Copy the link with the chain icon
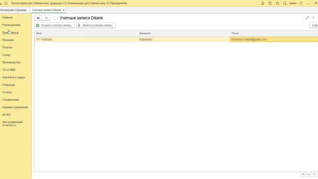This screenshot has height=179, width=318. pyautogui.click(x=307, y=18)
